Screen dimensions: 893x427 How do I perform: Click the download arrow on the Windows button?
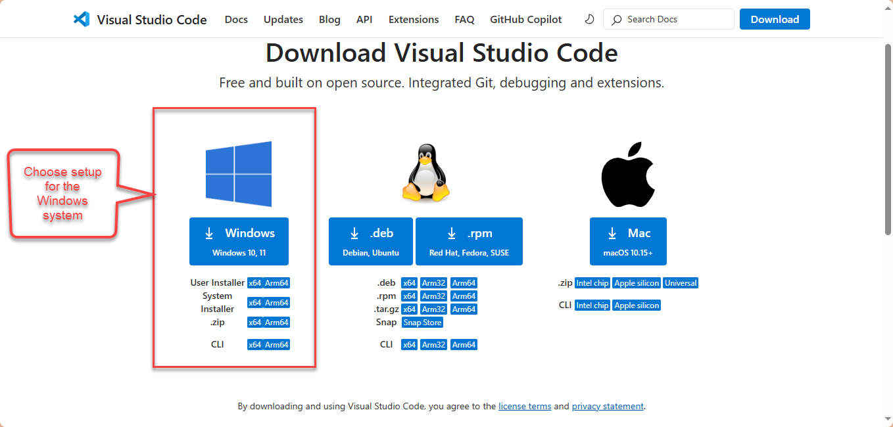209,233
